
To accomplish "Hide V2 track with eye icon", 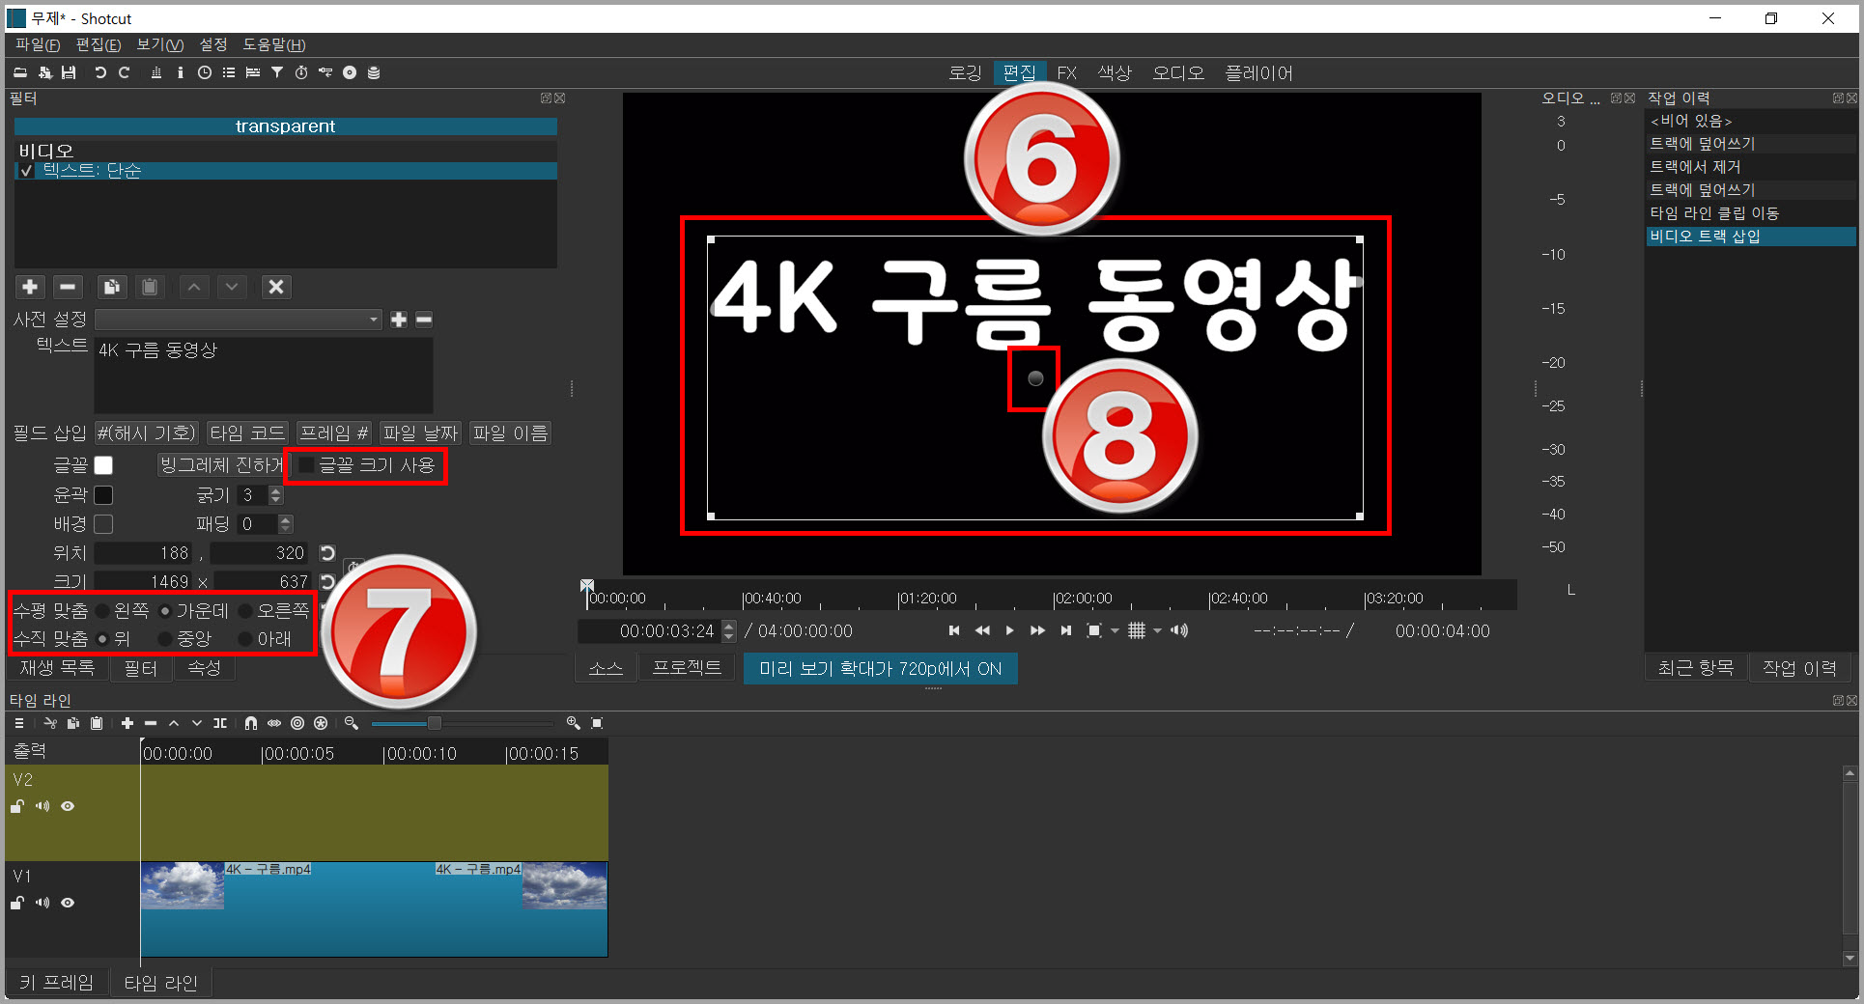I will coord(68,806).
